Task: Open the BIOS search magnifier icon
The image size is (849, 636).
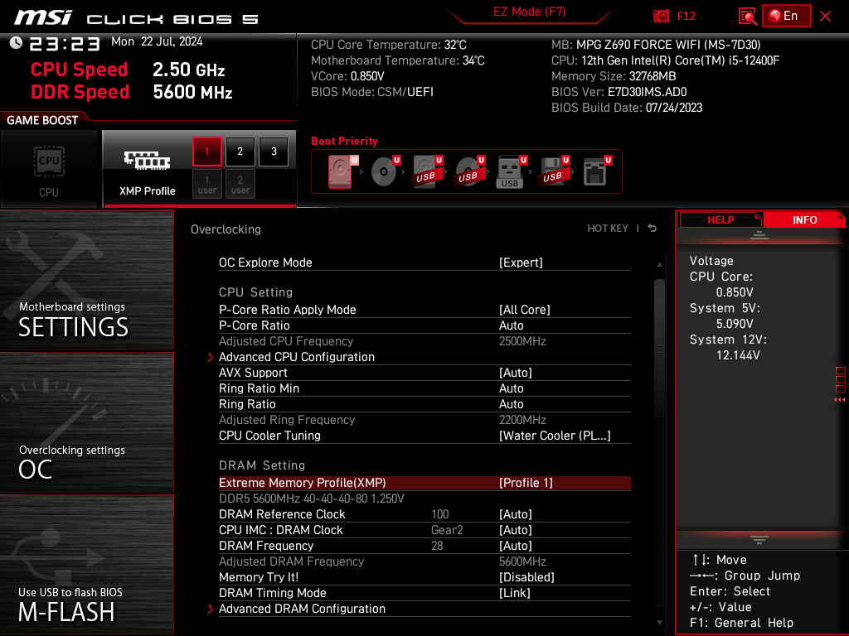Action: coord(747,17)
